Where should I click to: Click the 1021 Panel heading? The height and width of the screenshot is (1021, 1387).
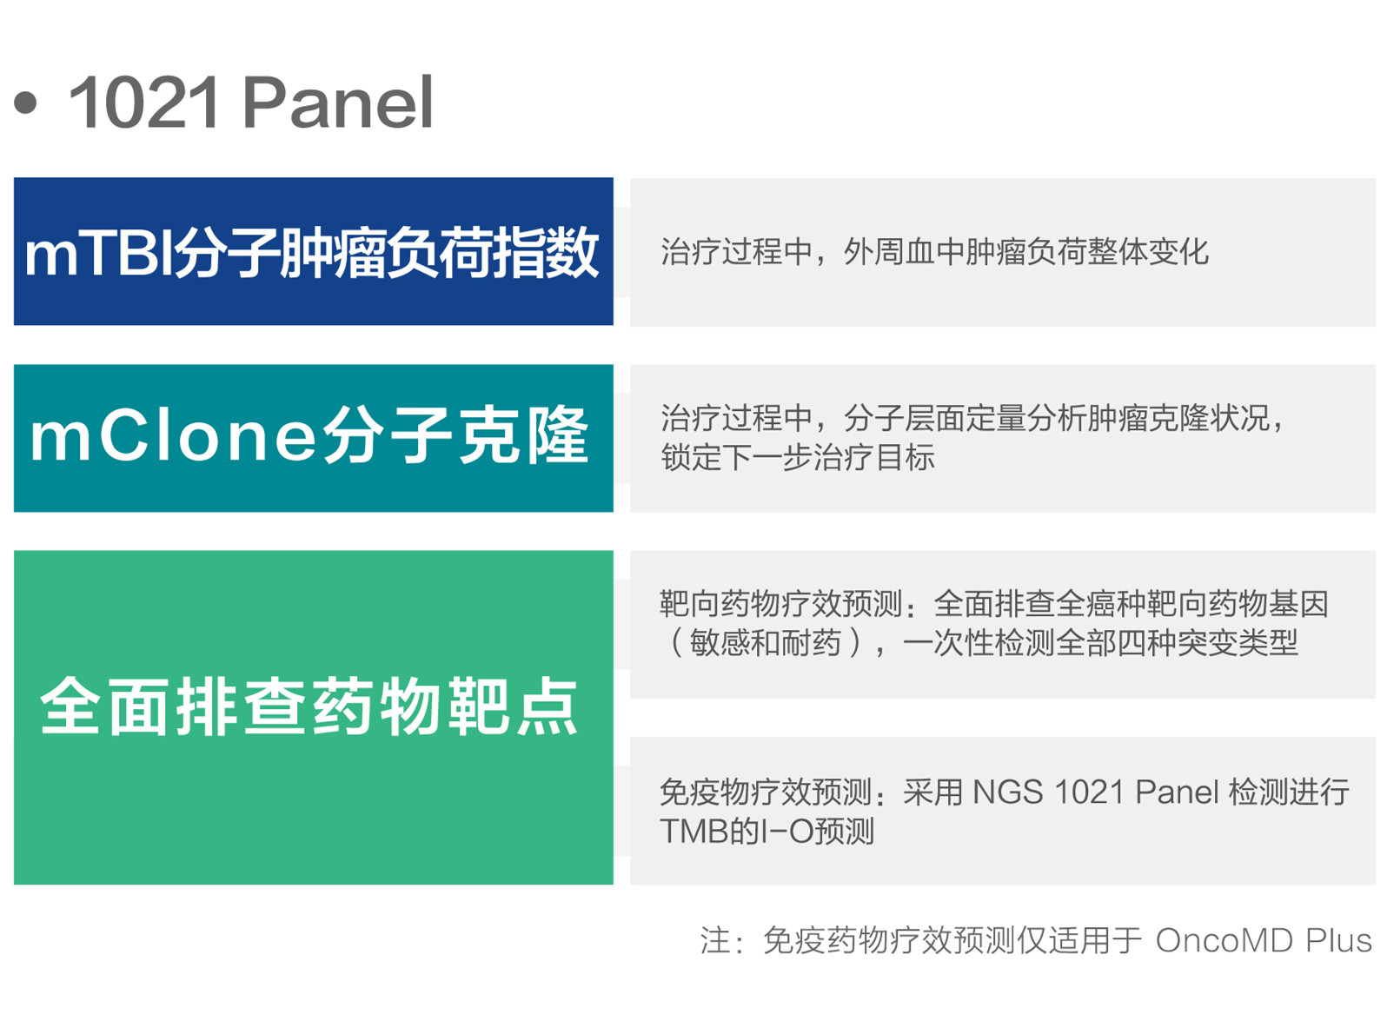[x=250, y=103]
